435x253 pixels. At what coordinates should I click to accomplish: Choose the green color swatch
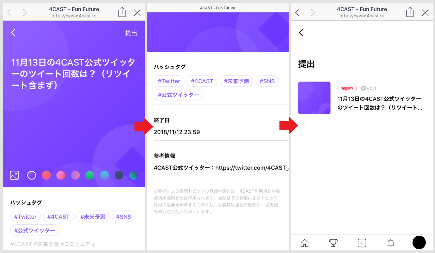click(90, 175)
